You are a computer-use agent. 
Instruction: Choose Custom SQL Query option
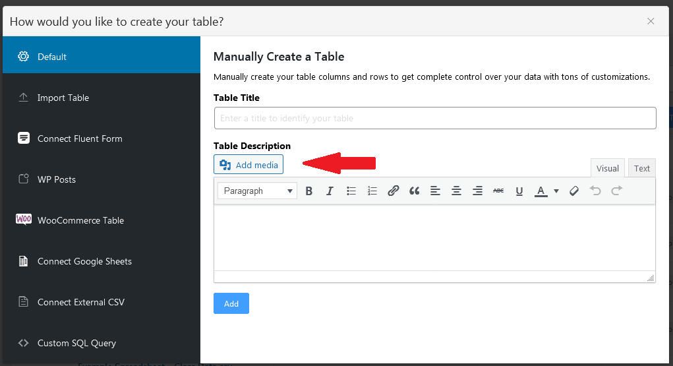pos(102,343)
